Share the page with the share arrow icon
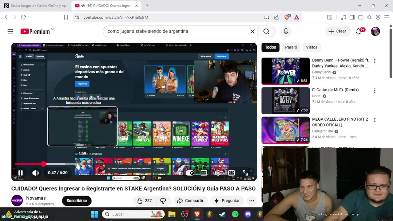The width and height of the screenshot is (393, 221). coord(276,17)
